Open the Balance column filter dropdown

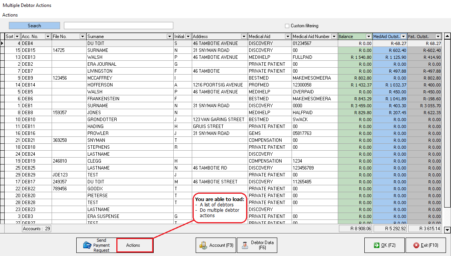pos(369,37)
